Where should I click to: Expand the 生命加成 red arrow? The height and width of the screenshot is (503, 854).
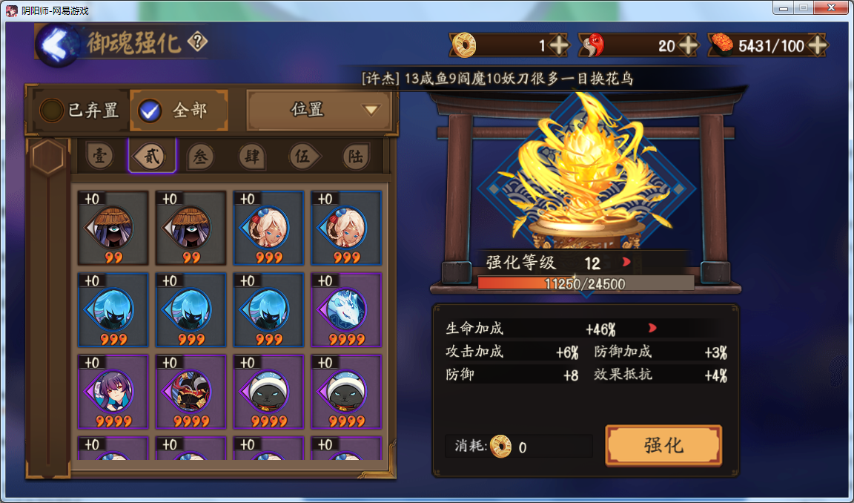[x=652, y=328]
